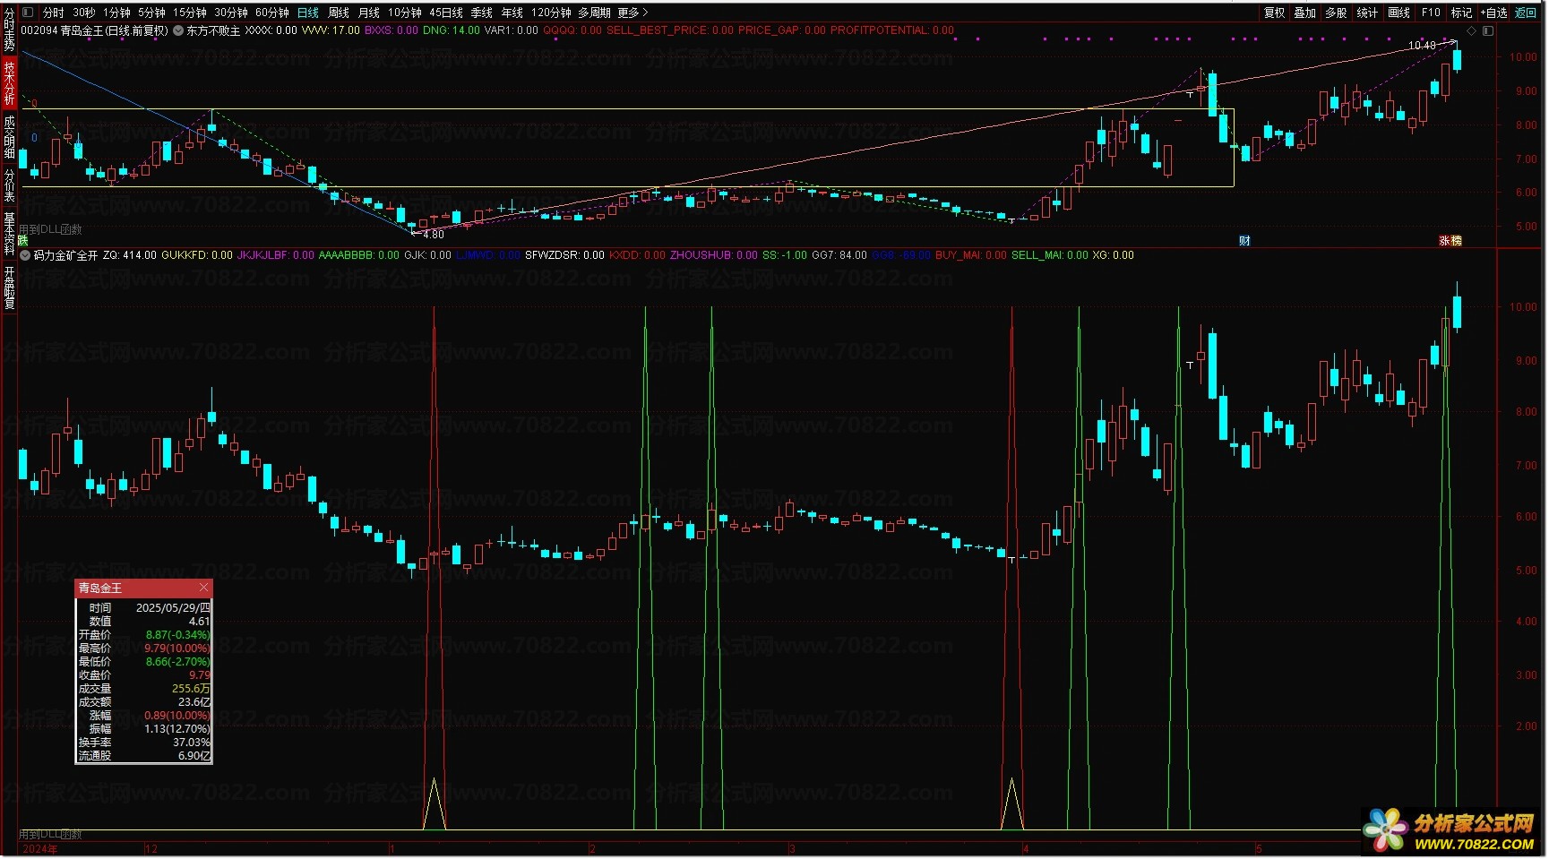Select the 15分钟 period
This screenshot has height=859, width=1549.
click(x=190, y=13)
